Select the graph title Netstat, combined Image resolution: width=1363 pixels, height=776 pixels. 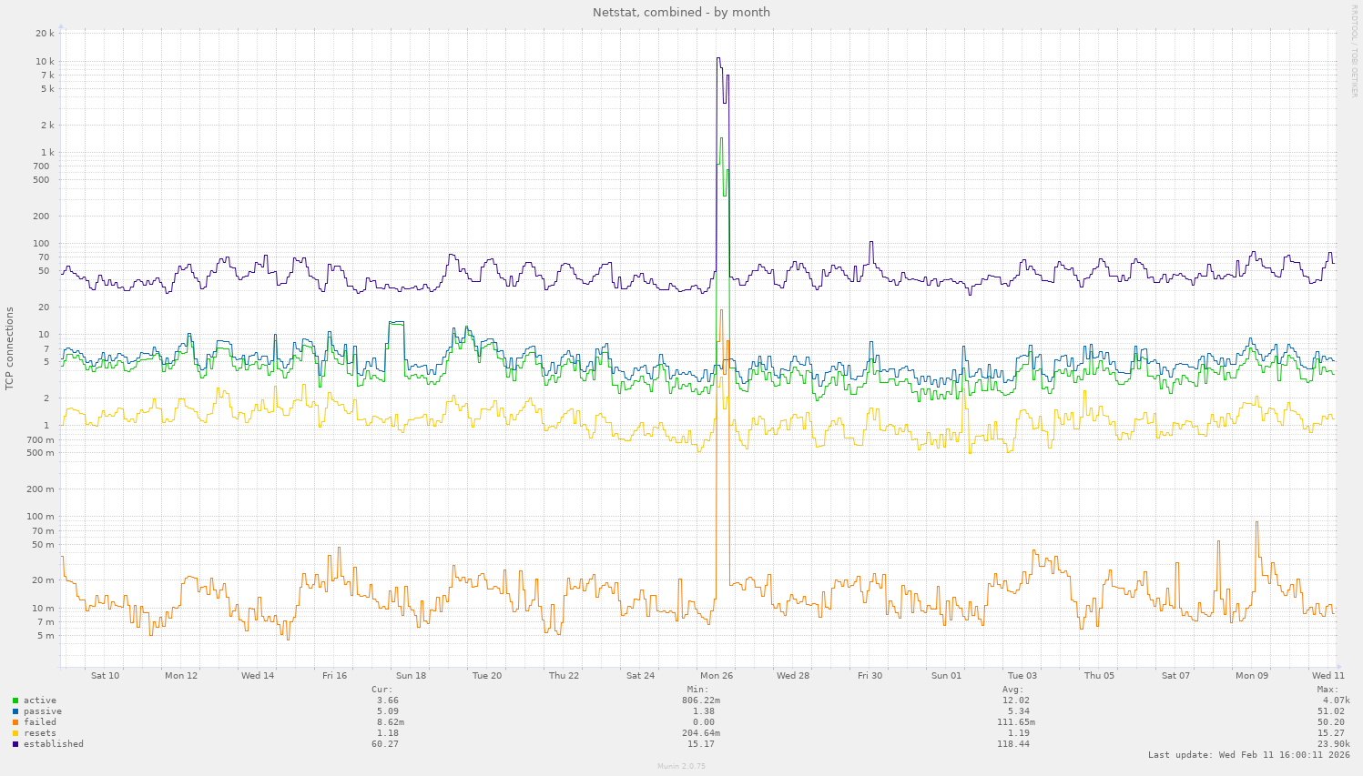(x=681, y=12)
